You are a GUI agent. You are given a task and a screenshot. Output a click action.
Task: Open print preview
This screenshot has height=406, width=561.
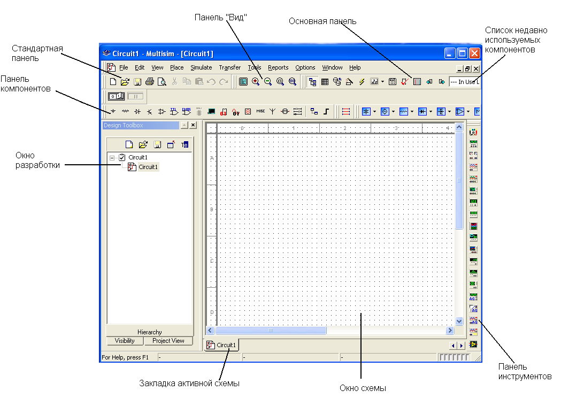pyautogui.click(x=162, y=81)
